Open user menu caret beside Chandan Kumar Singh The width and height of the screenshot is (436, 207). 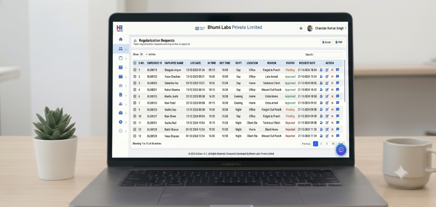click(346, 28)
